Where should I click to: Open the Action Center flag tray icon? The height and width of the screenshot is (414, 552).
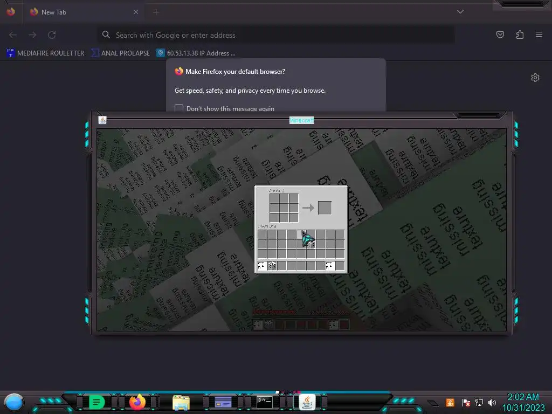coord(466,402)
